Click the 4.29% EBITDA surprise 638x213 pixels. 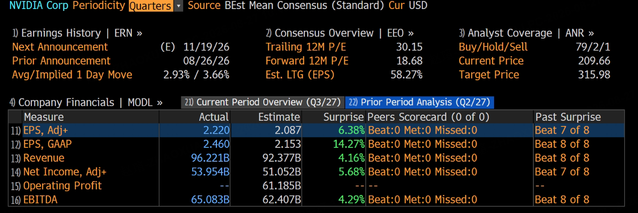[x=352, y=200]
